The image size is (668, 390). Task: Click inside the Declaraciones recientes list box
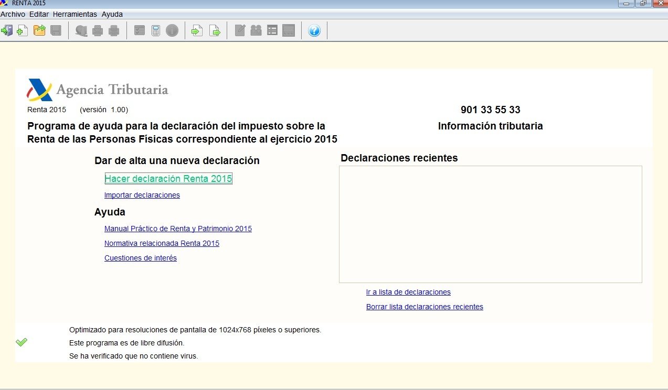(x=491, y=224)
